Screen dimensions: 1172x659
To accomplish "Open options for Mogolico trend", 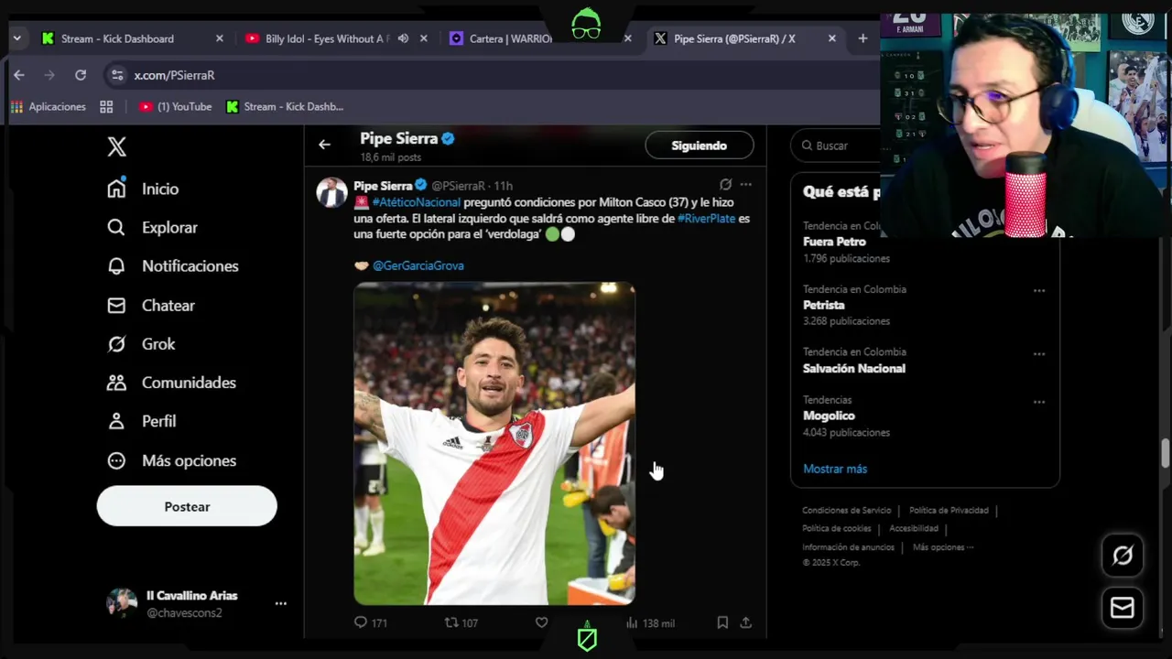I will point(1039,401).
